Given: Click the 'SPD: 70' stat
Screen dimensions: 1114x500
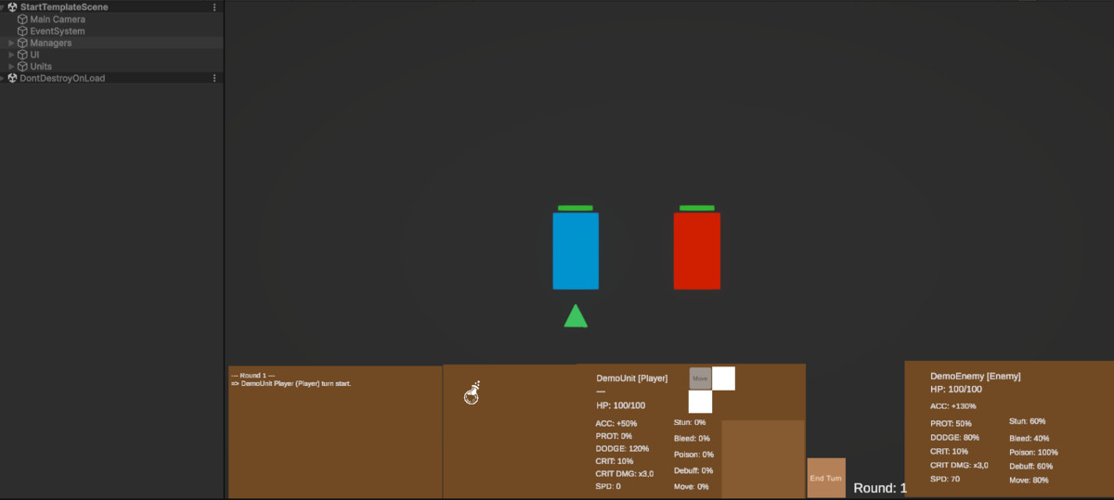Looking at the screenshot, I should (x=945, y=479).
